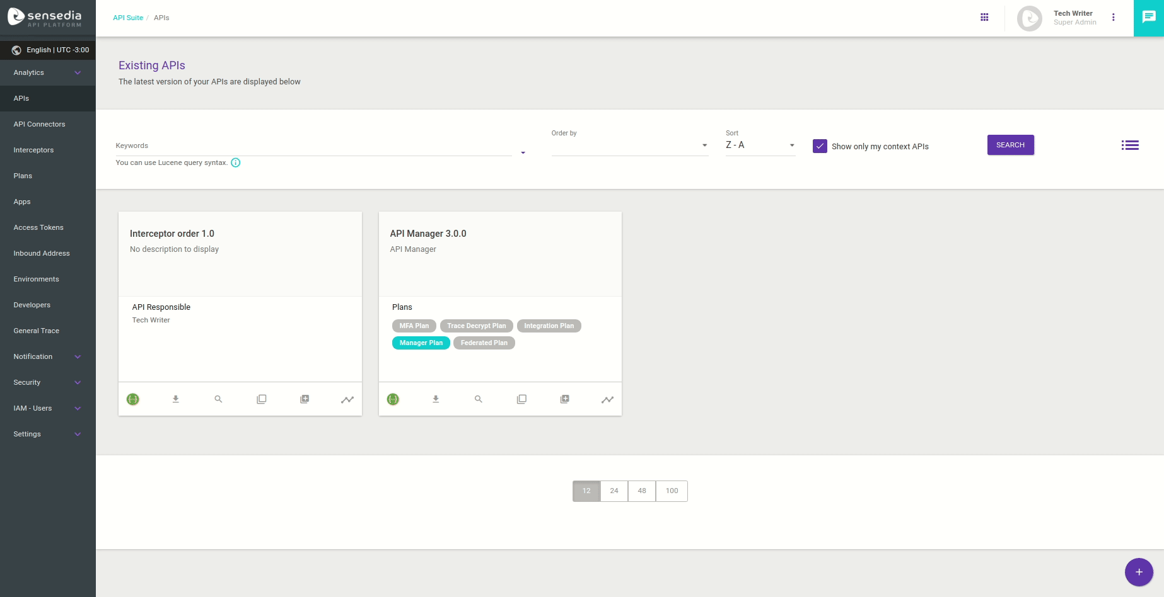The height and width of the screenshot is (597, 1164).
Task: Open the Order by dropdown
Action: 629,145
